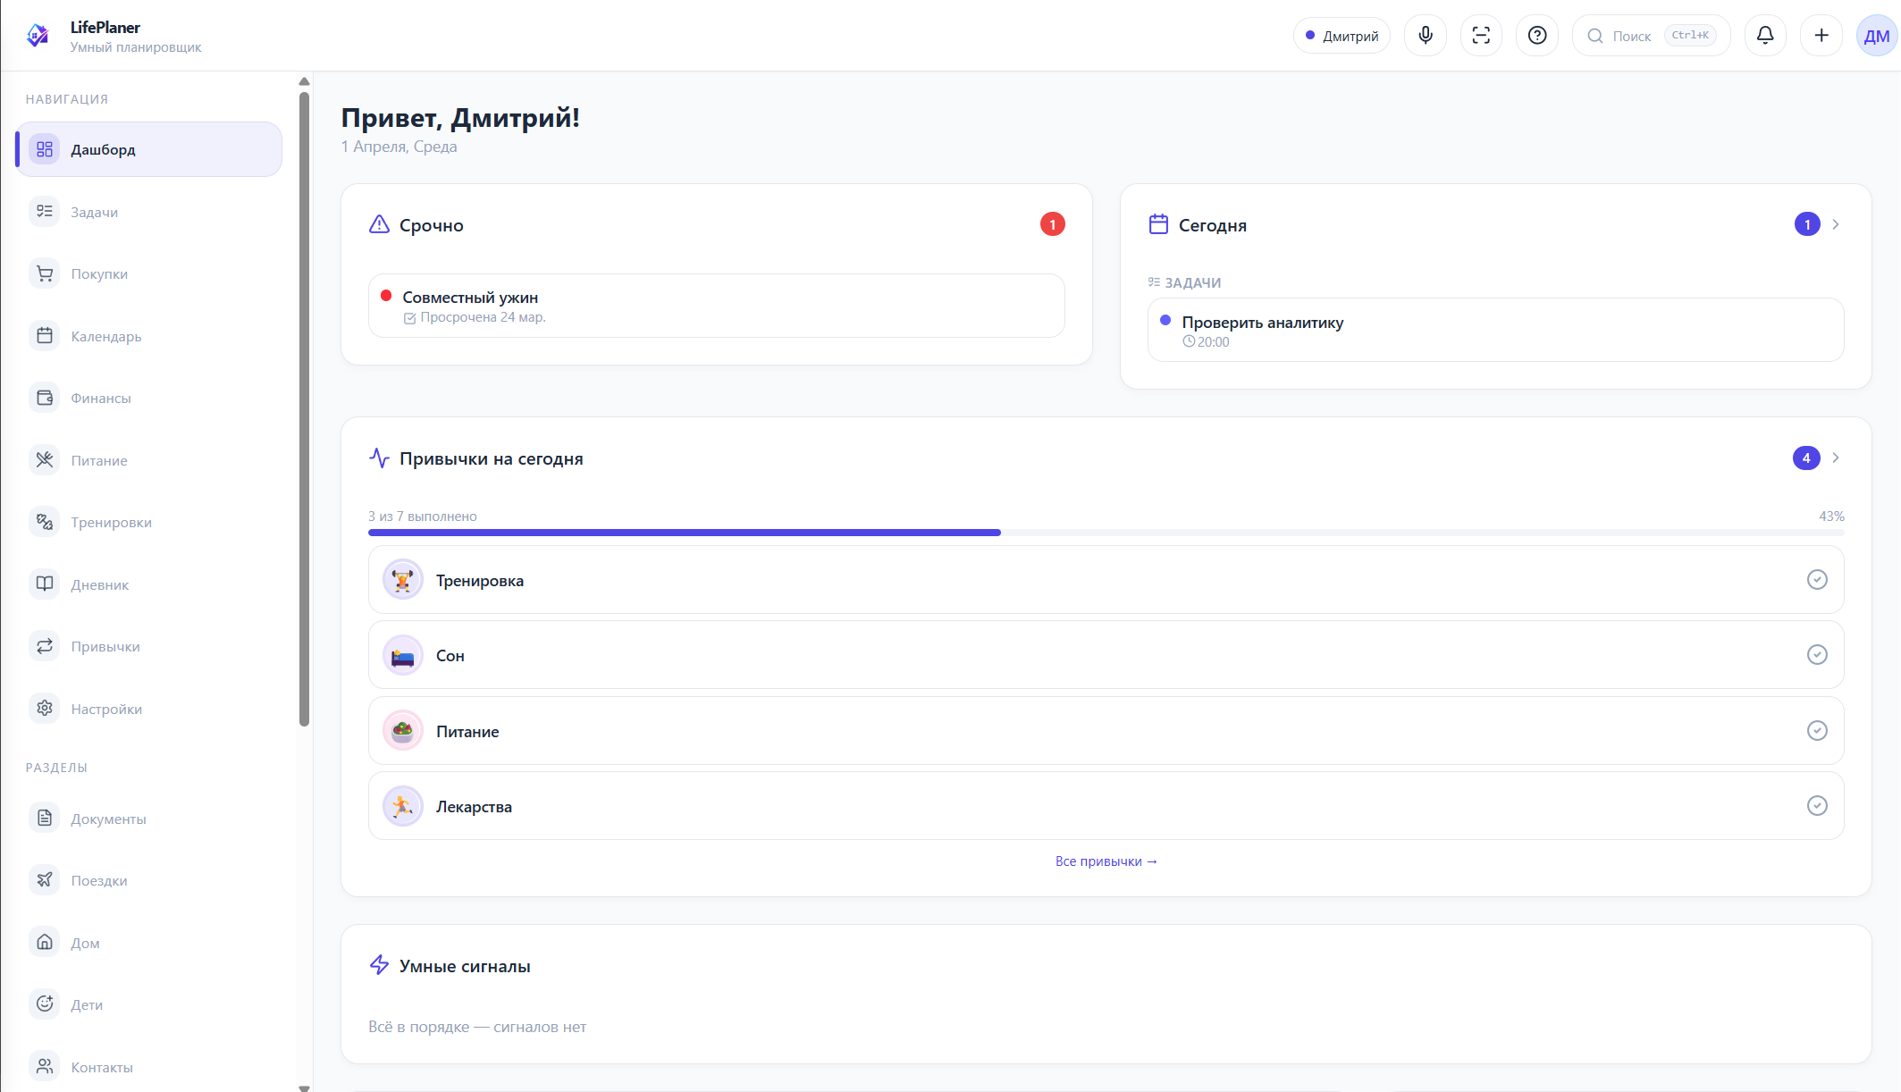Expand Привычки на сегодня chevron
Screen dimensions: 1901x1092
pyautogui.click(x=1835, y=458)
